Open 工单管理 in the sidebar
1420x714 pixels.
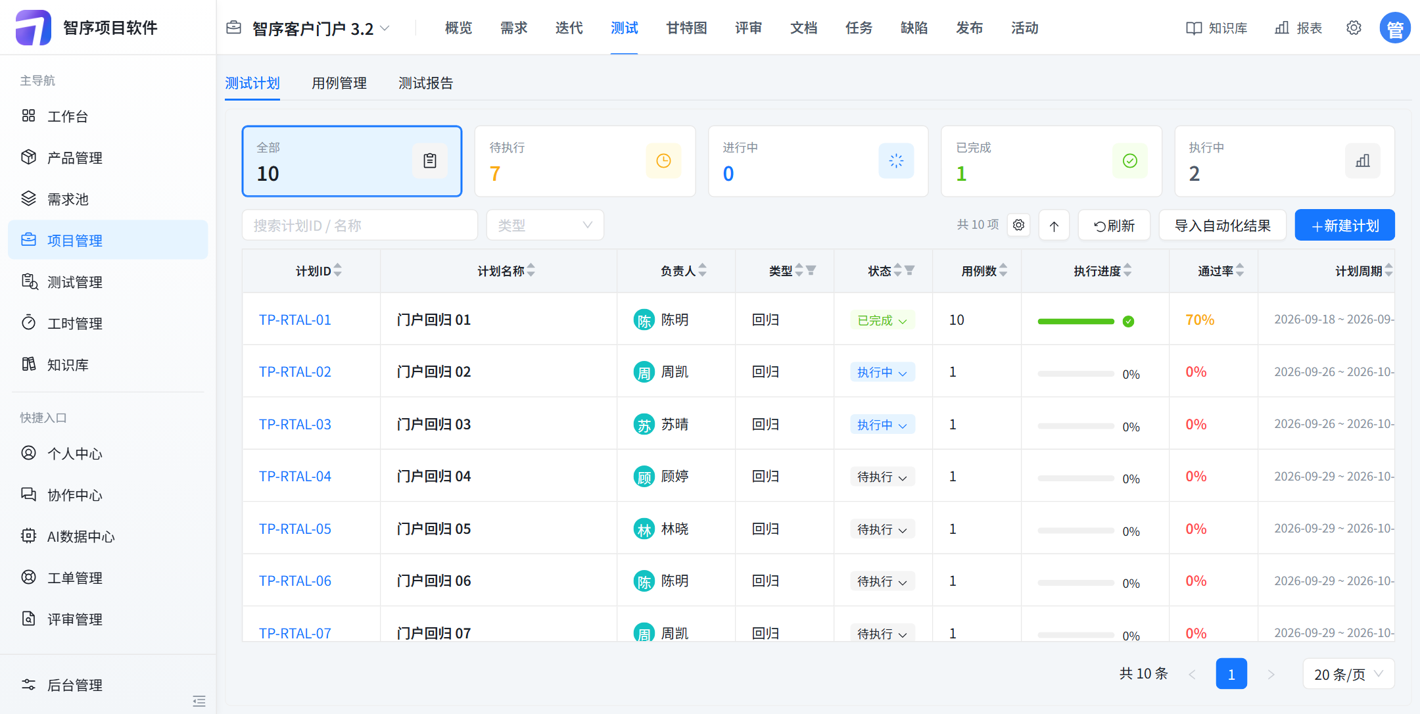point(108,578)
